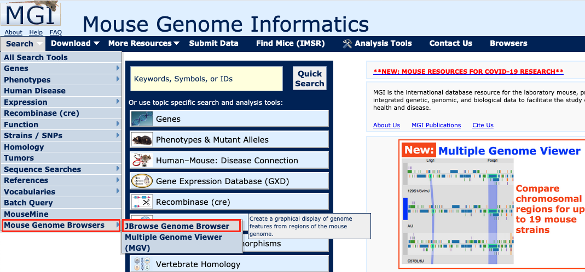This screenshot has height=272, width=585.
Task: Click the MGI mouse logo
Action: click(x=30, y=14)
